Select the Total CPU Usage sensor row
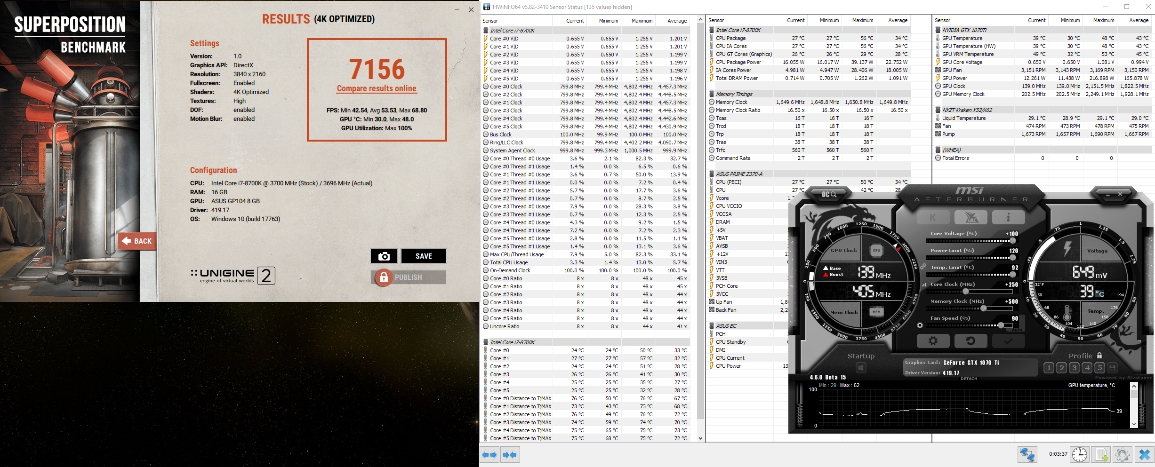The width and height of the screenshot is (1155, 467). click(586, 262)
